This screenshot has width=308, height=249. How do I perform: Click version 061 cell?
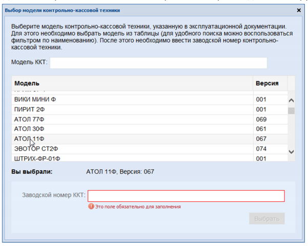point(271,129)
